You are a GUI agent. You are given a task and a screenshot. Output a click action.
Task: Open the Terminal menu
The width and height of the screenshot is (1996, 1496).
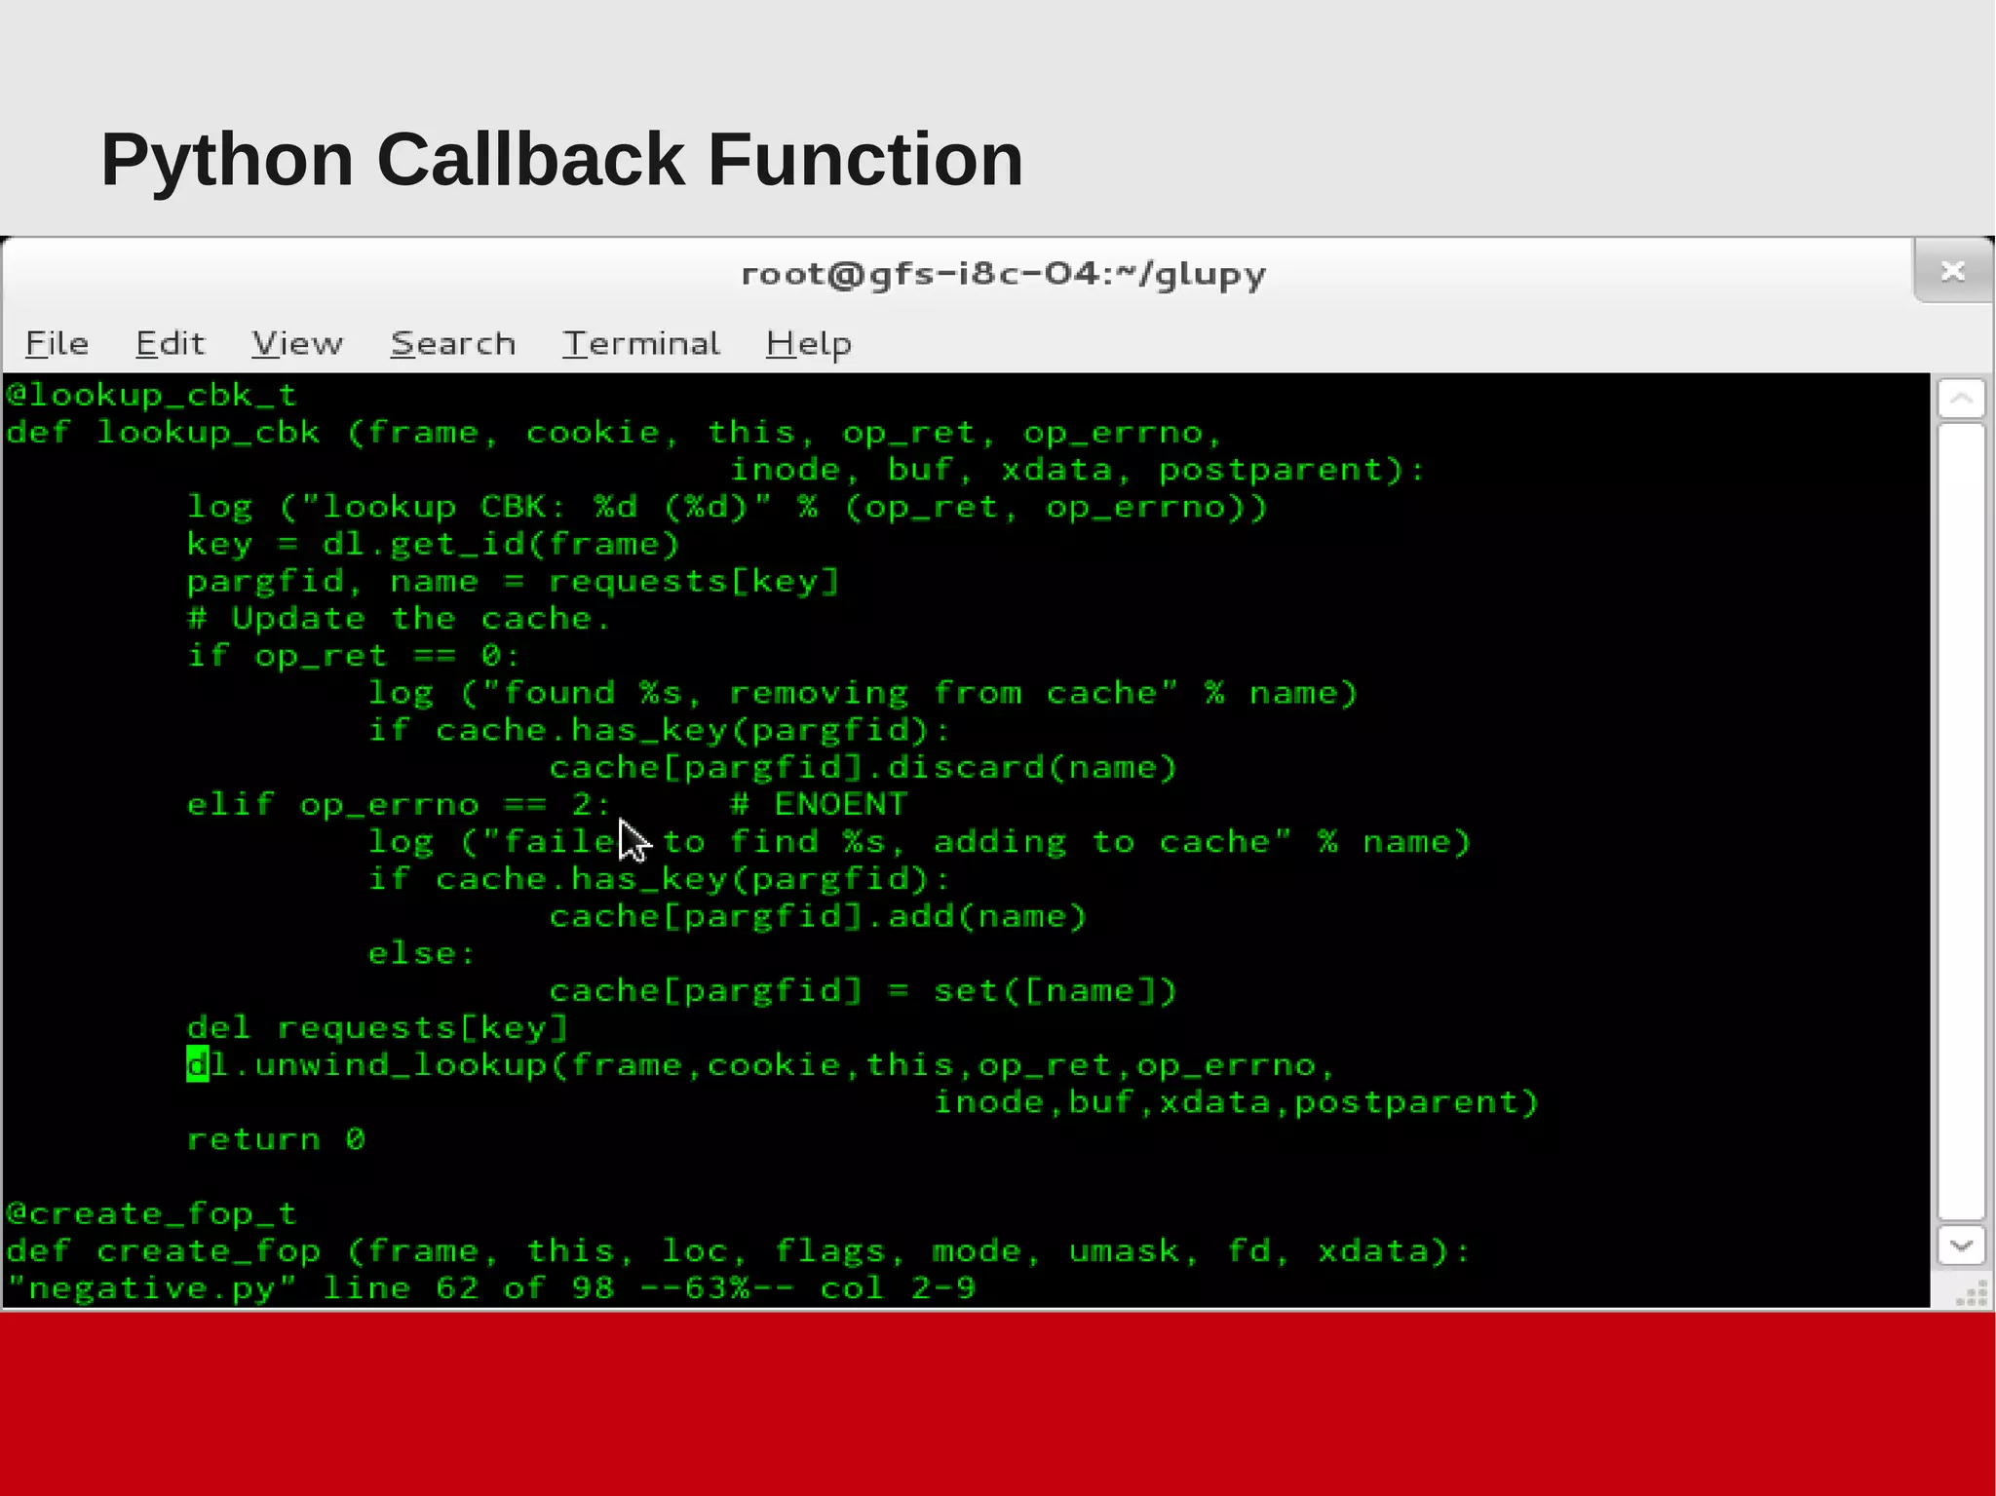(x=641, y=343)
